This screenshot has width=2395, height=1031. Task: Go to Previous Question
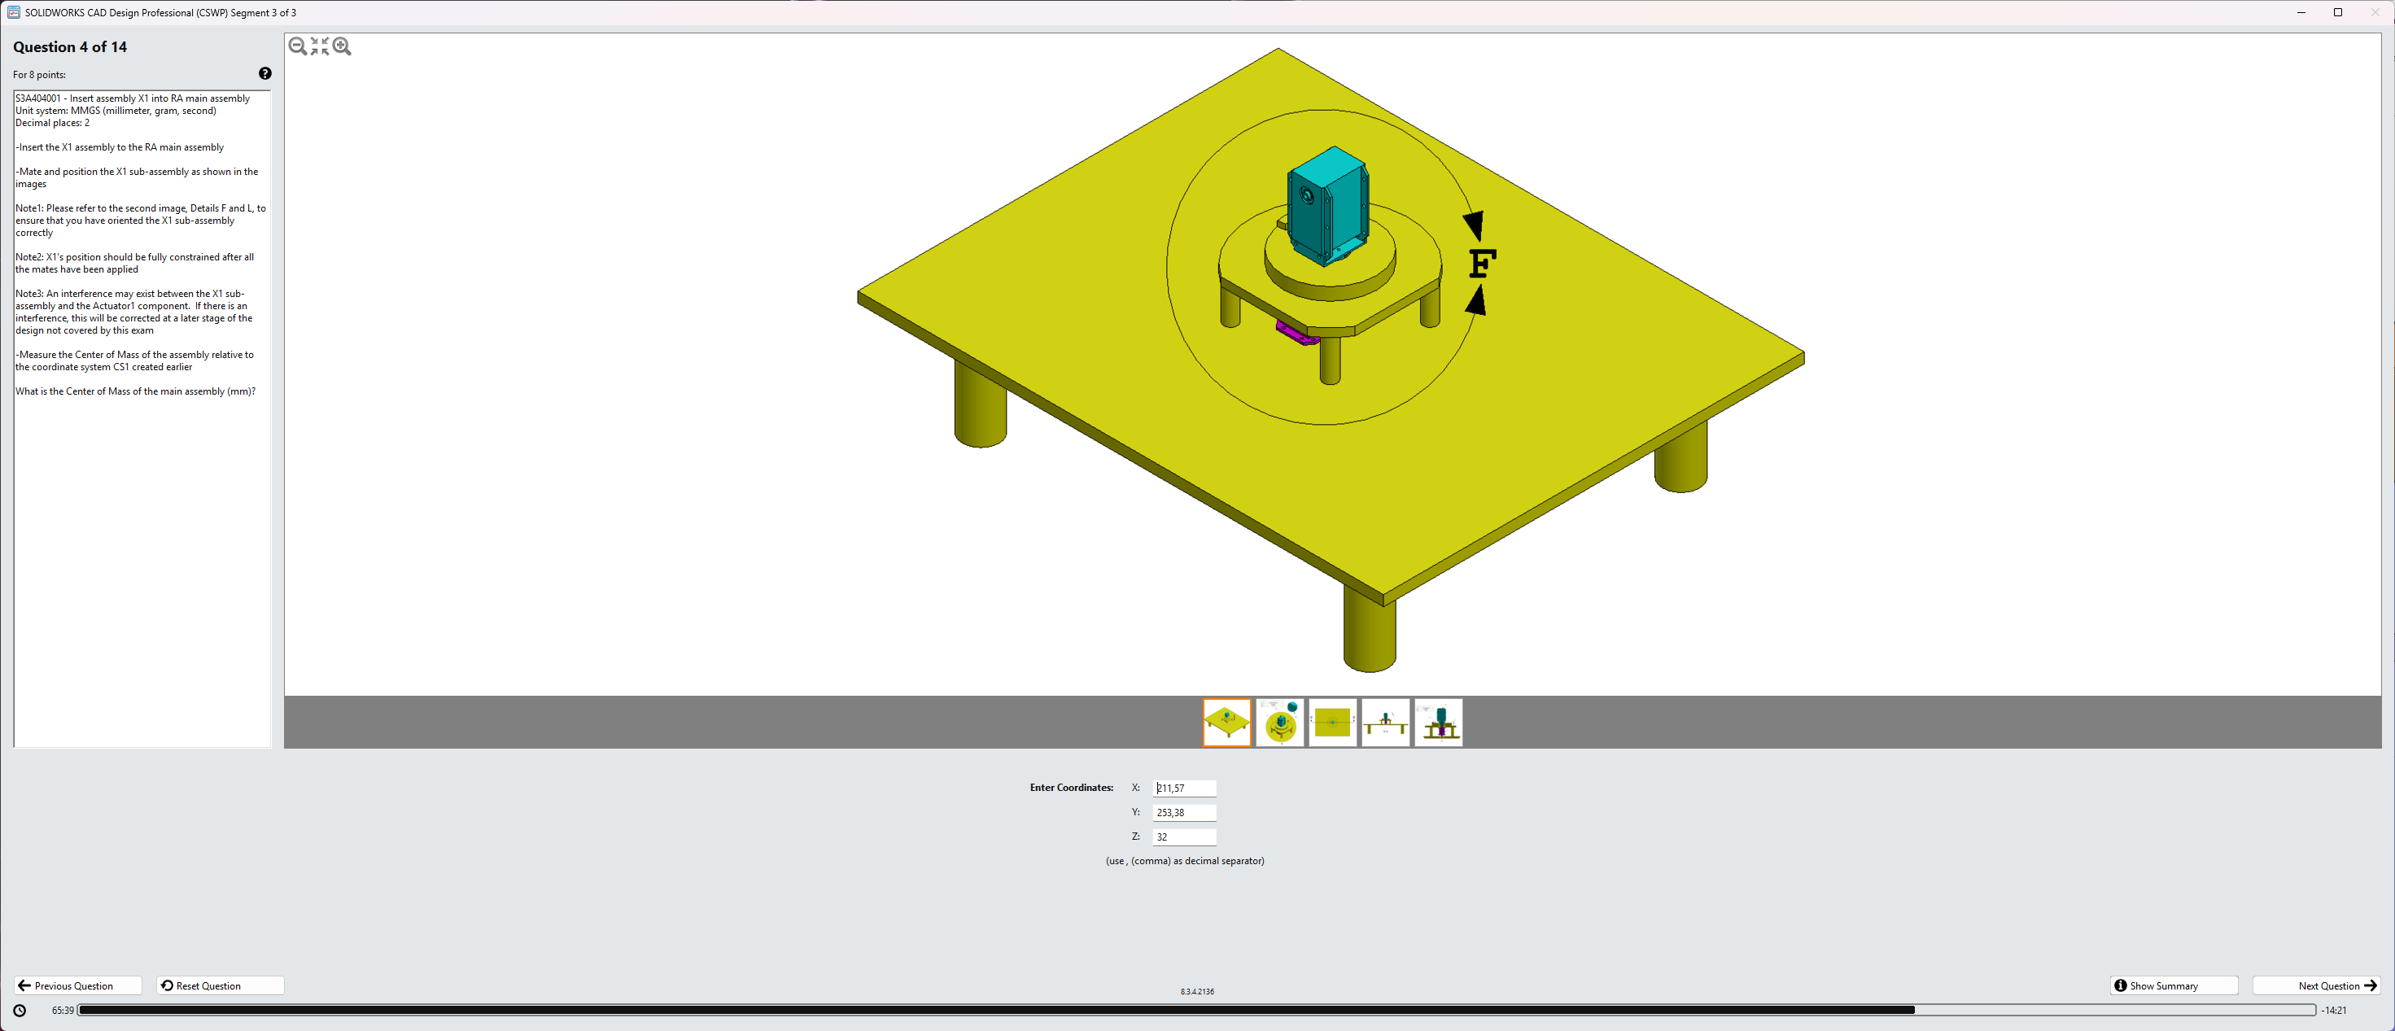pyautogui.click(x=78, y=985)
